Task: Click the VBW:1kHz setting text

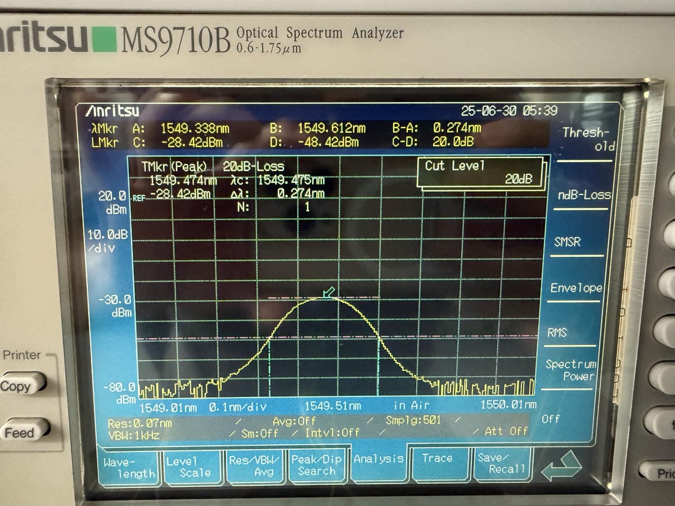Action: [134, 435]
